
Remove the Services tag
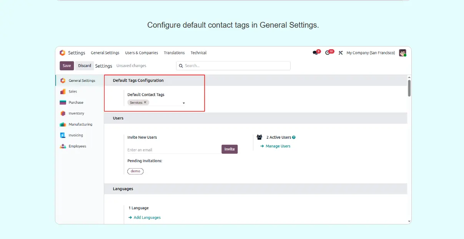point(145,103)
